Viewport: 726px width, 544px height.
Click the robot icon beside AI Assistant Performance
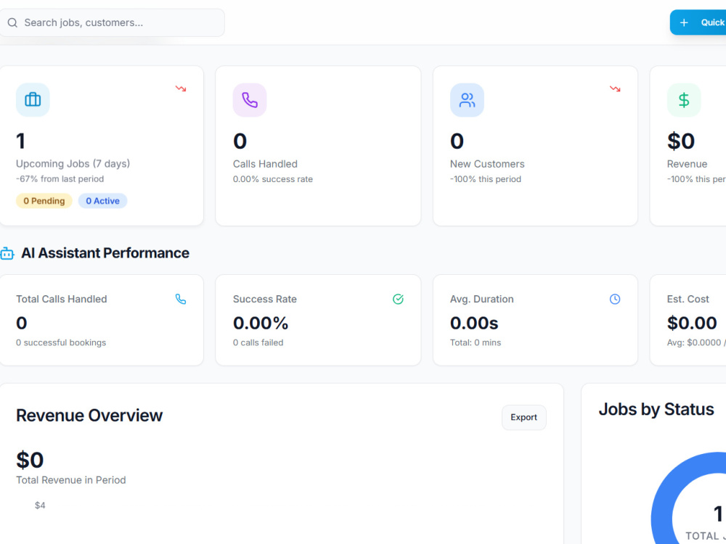[7, 253]
